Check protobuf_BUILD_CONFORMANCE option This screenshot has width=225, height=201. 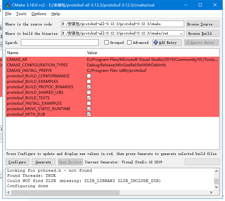pyautogui.click(x=89, y=76)
